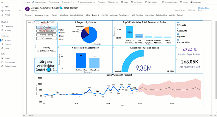Open owner Christian Scheu link

[x=204, y=8]
